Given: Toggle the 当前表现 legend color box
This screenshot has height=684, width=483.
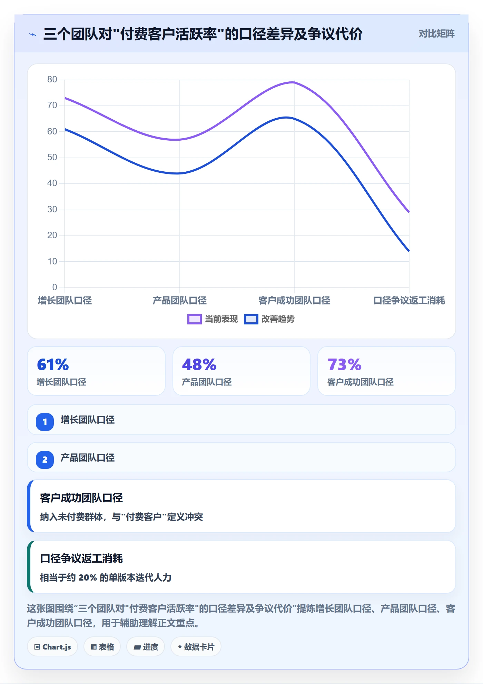Looking at the screenshot, I should (194, 319).
